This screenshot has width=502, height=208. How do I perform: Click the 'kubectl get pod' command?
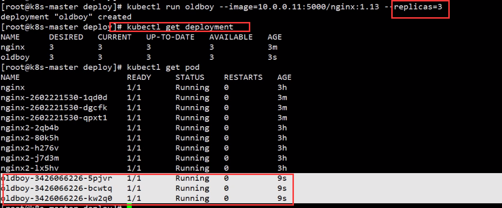163,67
